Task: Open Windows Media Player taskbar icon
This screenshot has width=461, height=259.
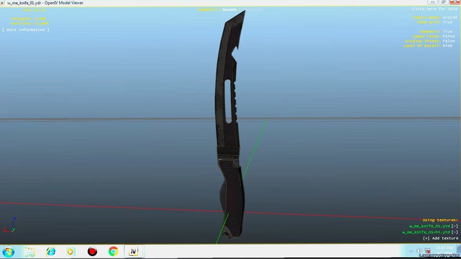Action: 71,252
